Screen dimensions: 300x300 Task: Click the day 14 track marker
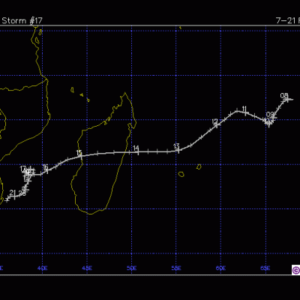[x=138, y=152]
